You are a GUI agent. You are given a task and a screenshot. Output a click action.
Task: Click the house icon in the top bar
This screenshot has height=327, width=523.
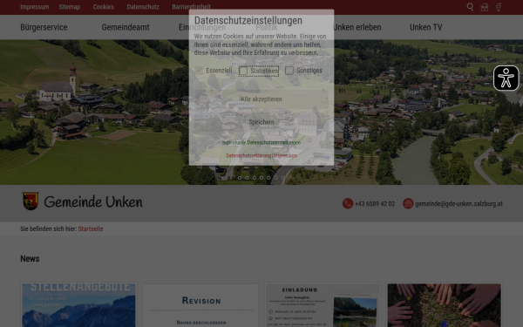[x=485, y=7]
